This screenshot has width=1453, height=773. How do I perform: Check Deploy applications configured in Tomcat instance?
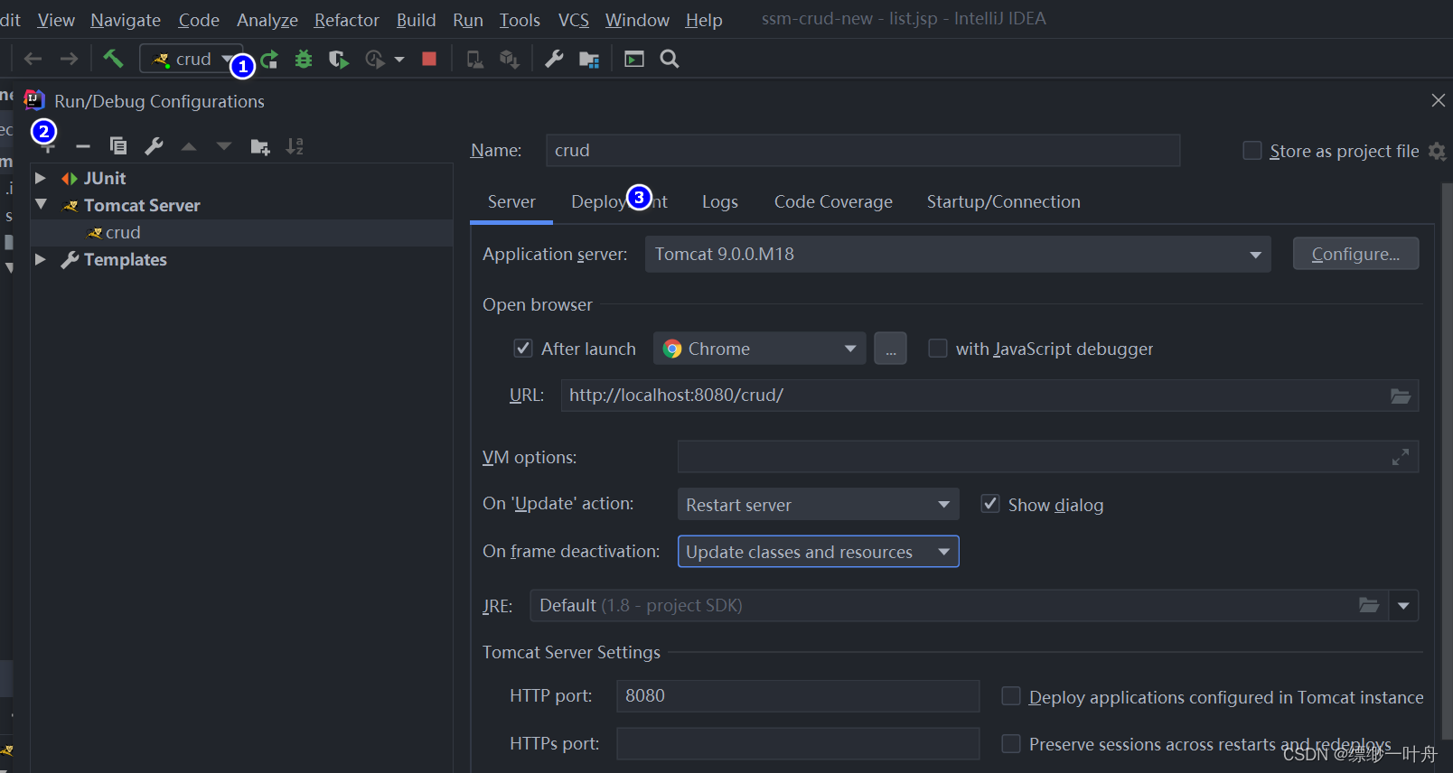[1011, 696]
